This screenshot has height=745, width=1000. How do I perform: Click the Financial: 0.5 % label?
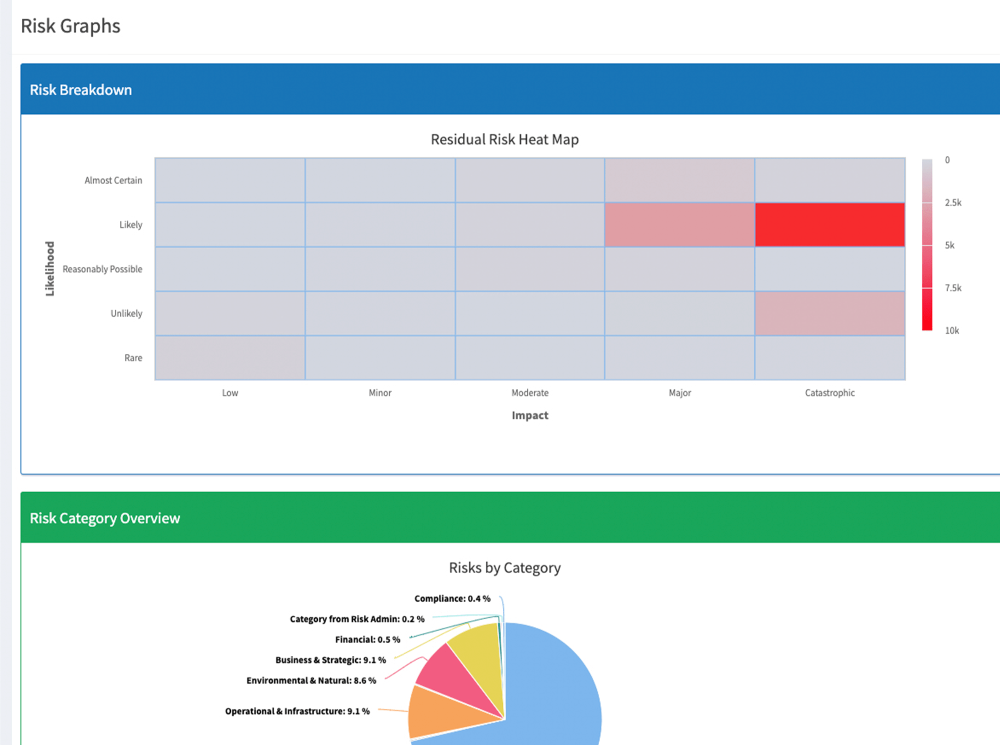click(x=367, y=639)
